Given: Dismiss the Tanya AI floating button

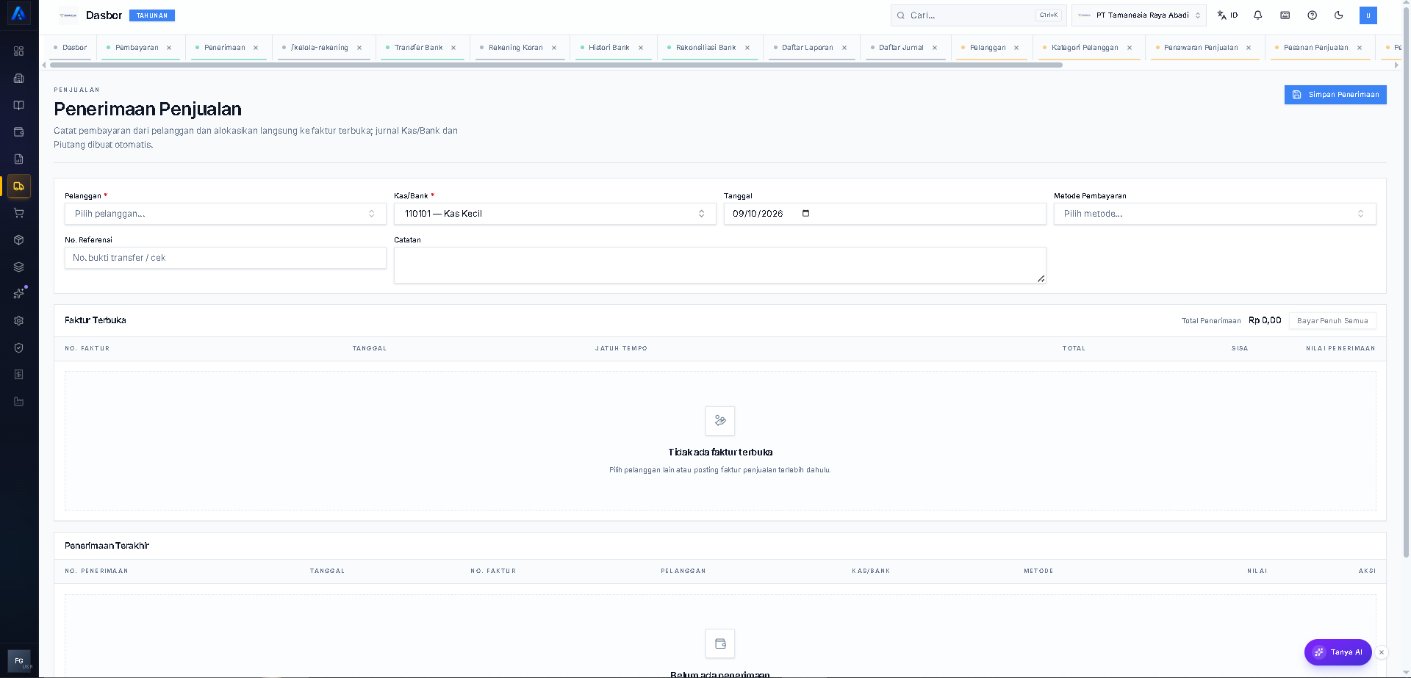Looking at the screenshot, I should click(x=1382, y=652).
